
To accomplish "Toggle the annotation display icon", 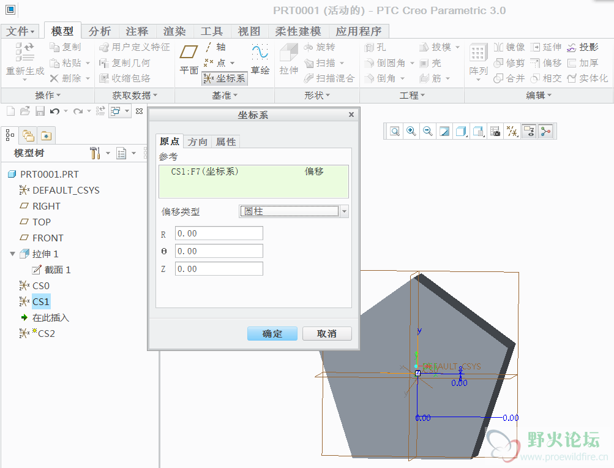I will 529,131.
